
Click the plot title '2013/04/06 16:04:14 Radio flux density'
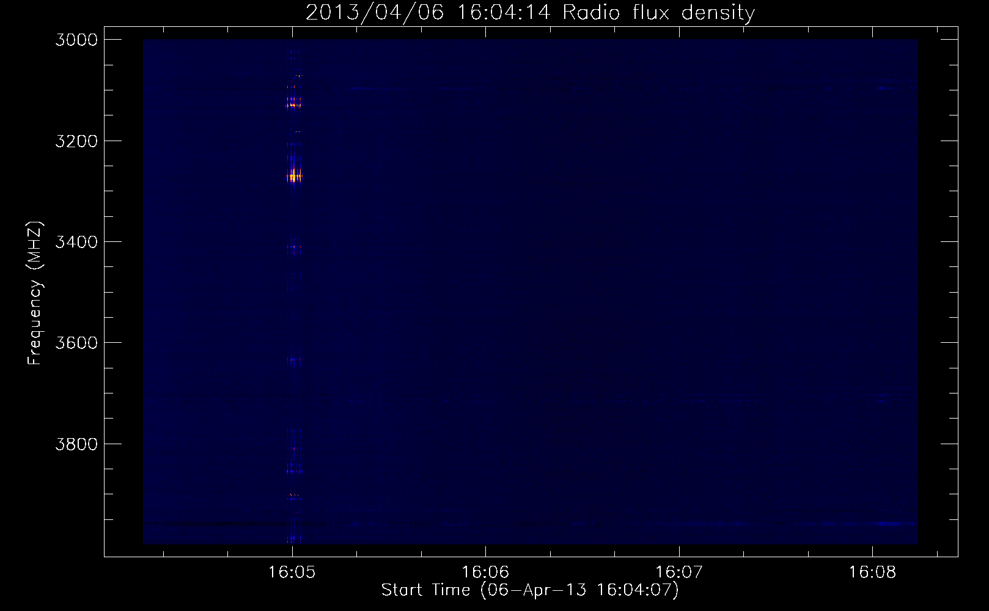tap(530, 13)
